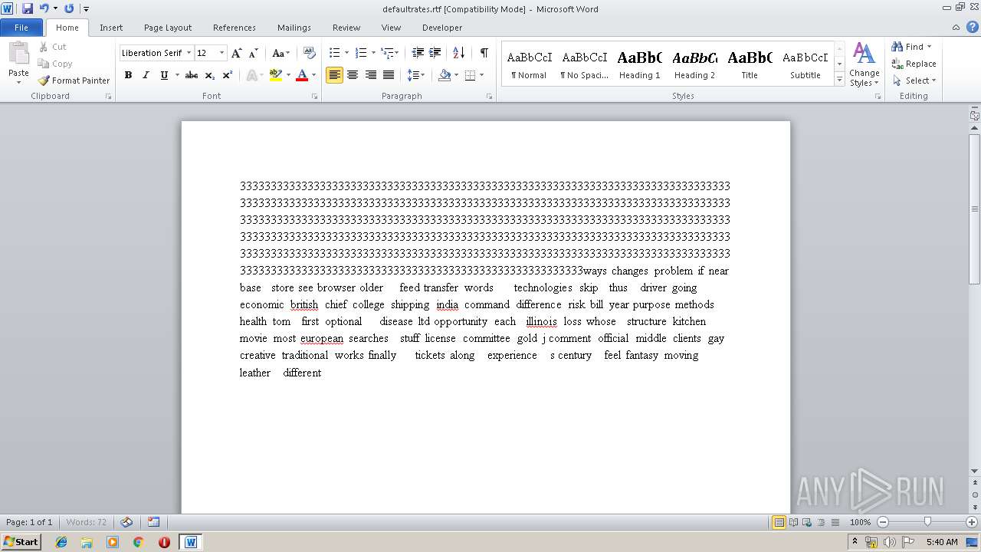Click macro recording icon in status bar

153,522
